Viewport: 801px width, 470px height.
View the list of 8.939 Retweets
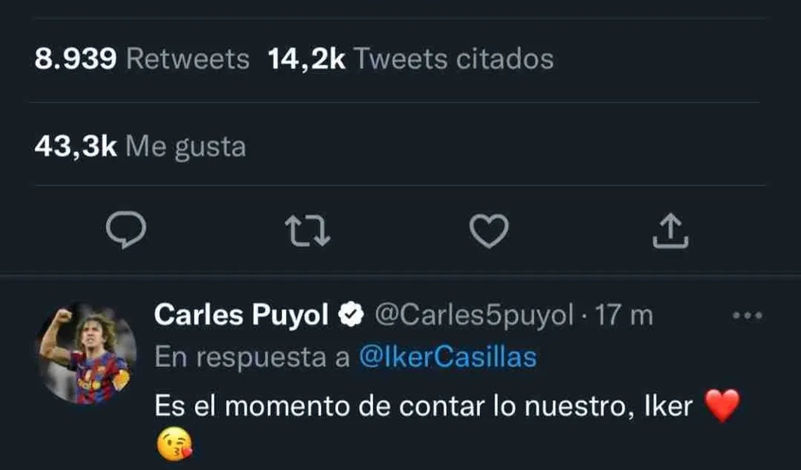[x=140, y=58]
